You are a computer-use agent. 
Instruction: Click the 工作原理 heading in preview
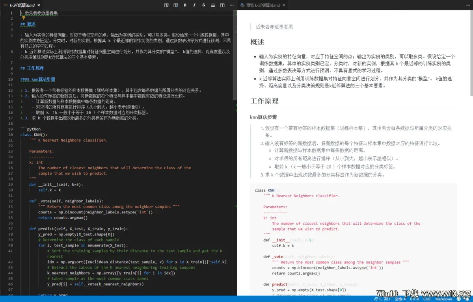tap(264, 101)
